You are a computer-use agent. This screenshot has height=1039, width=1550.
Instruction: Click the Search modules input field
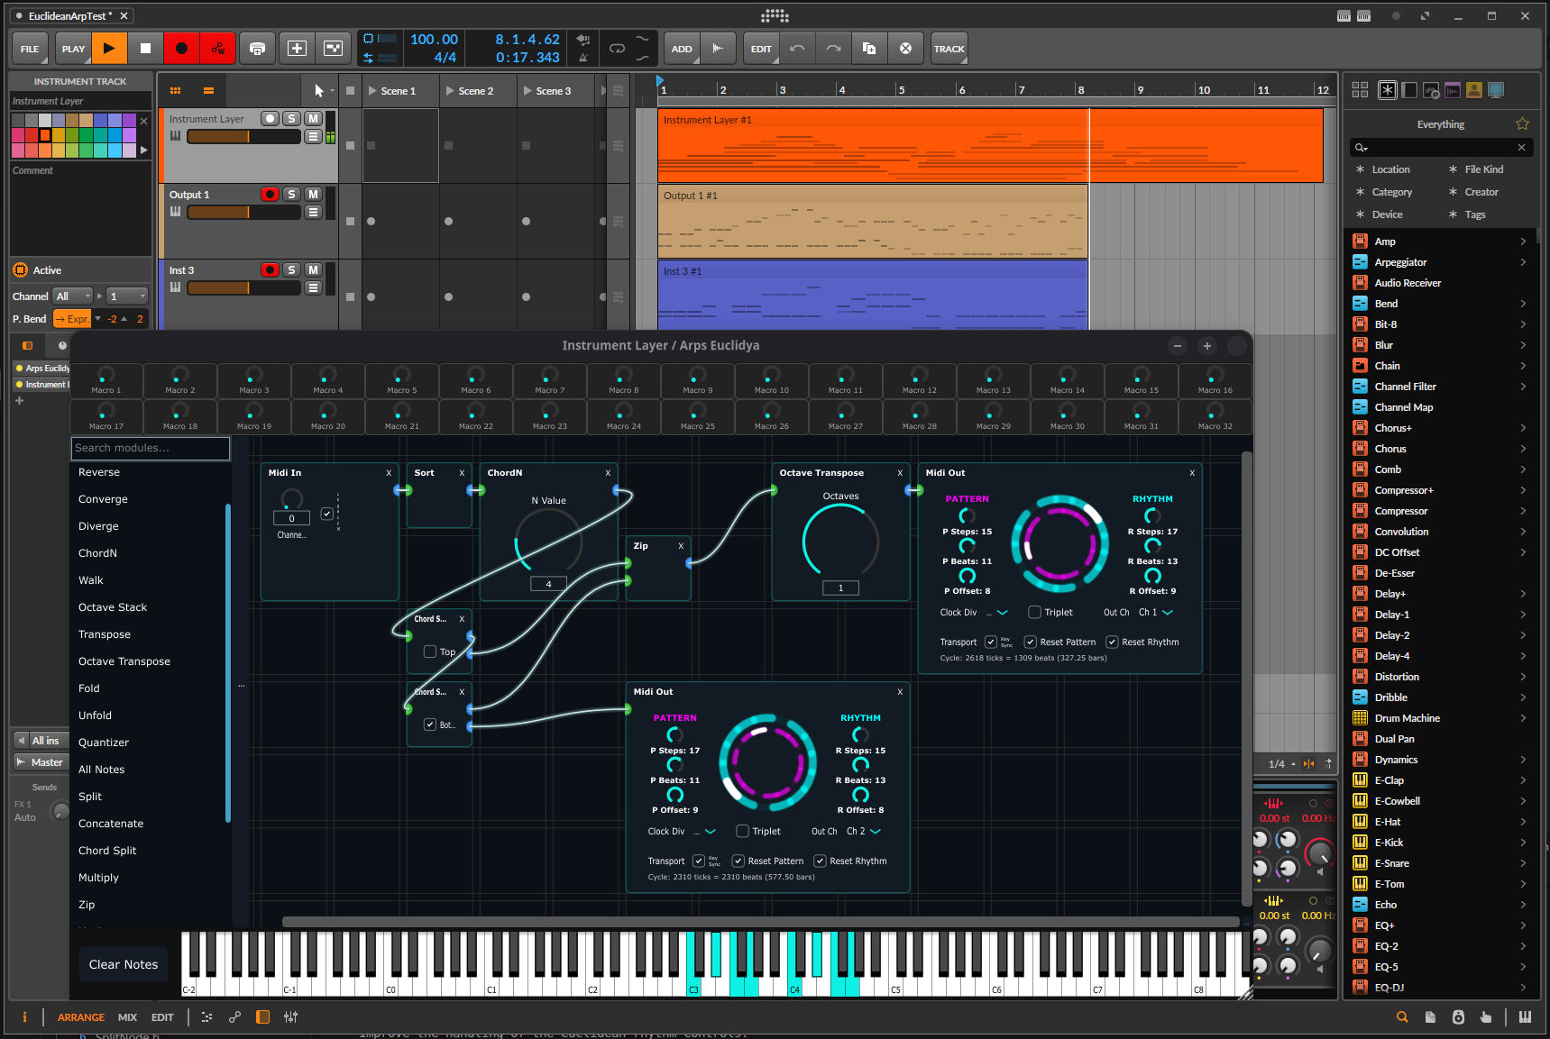tap(150, 448)
